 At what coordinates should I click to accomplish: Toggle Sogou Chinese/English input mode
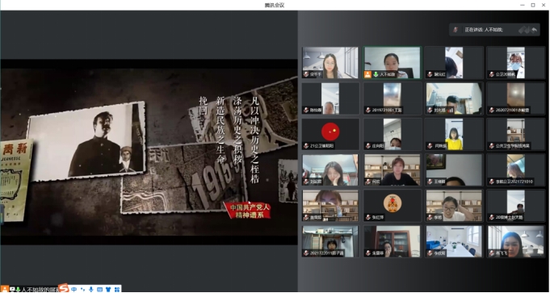click(x=74, y=289)
